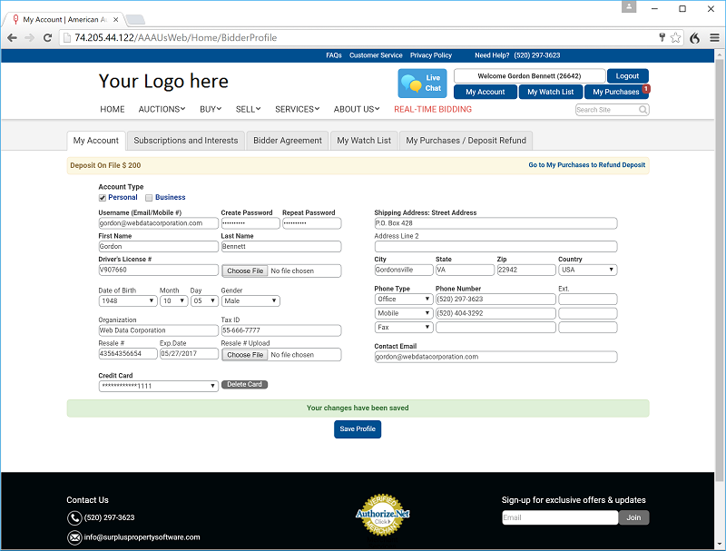Screen dimensions: 726x551
Task: Click the First Name field
Action: 158,247
